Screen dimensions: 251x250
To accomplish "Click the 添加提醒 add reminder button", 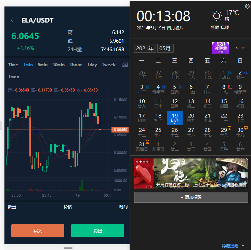I will (x=191, y=197).
